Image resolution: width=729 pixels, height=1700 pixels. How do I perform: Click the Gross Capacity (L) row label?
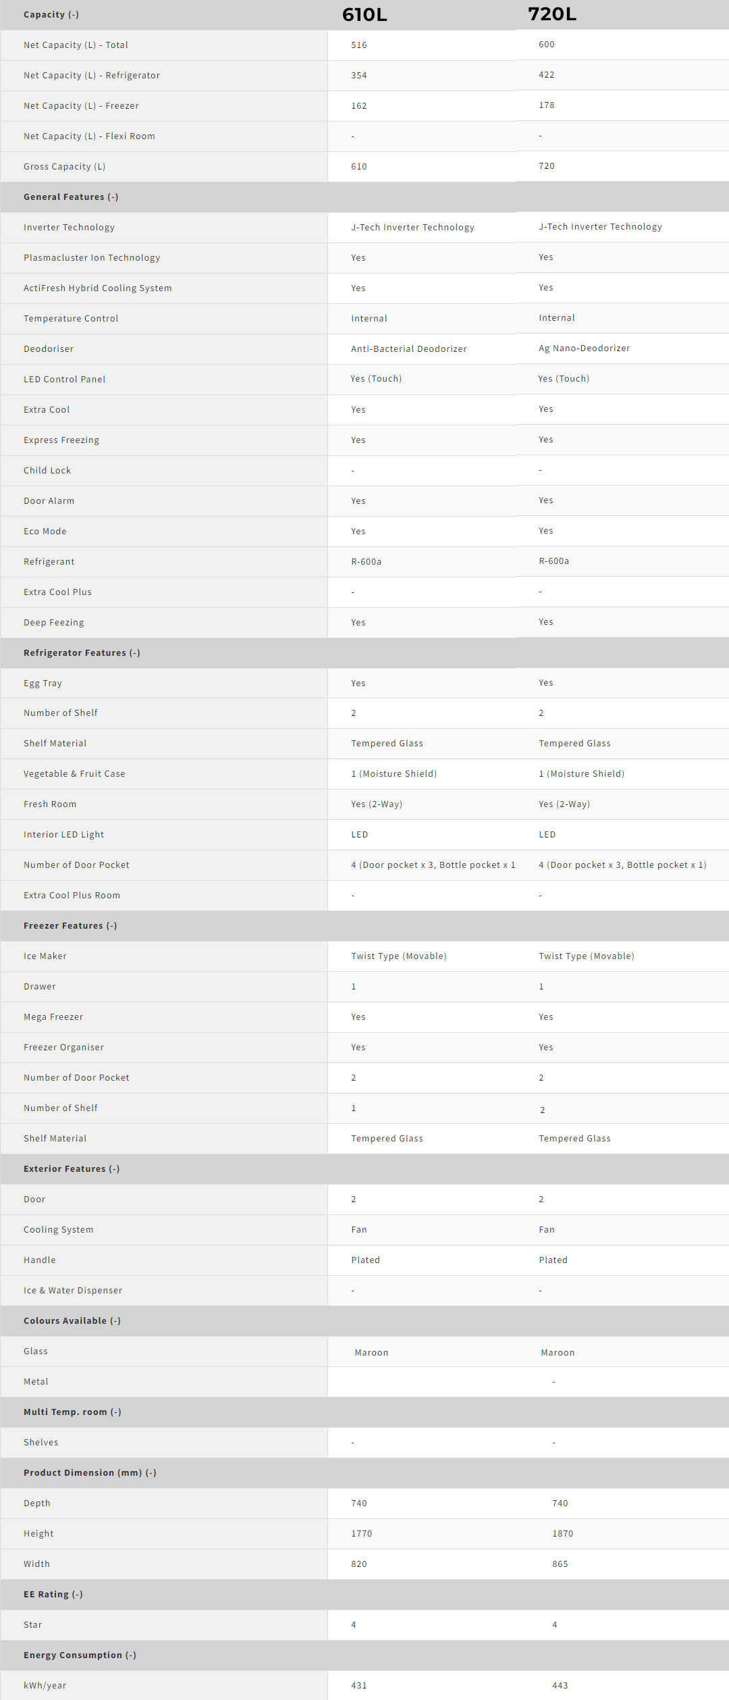pyautogui.click(x=65, y=167)
